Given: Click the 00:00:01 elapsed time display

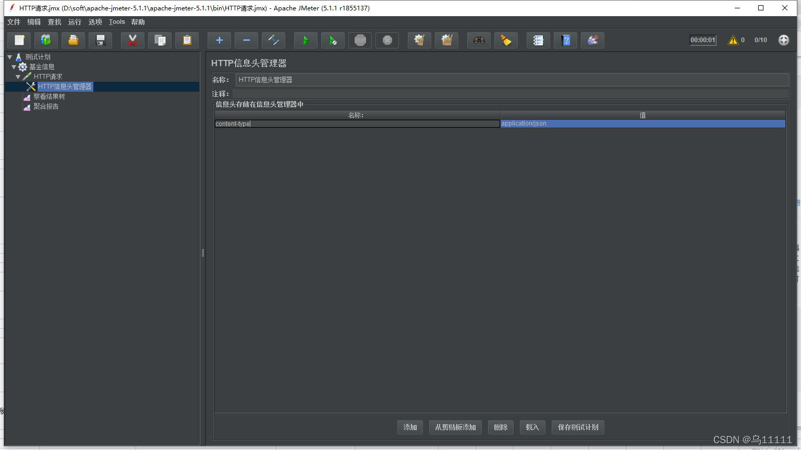Looking at the screenshot, I should [703, 40].
